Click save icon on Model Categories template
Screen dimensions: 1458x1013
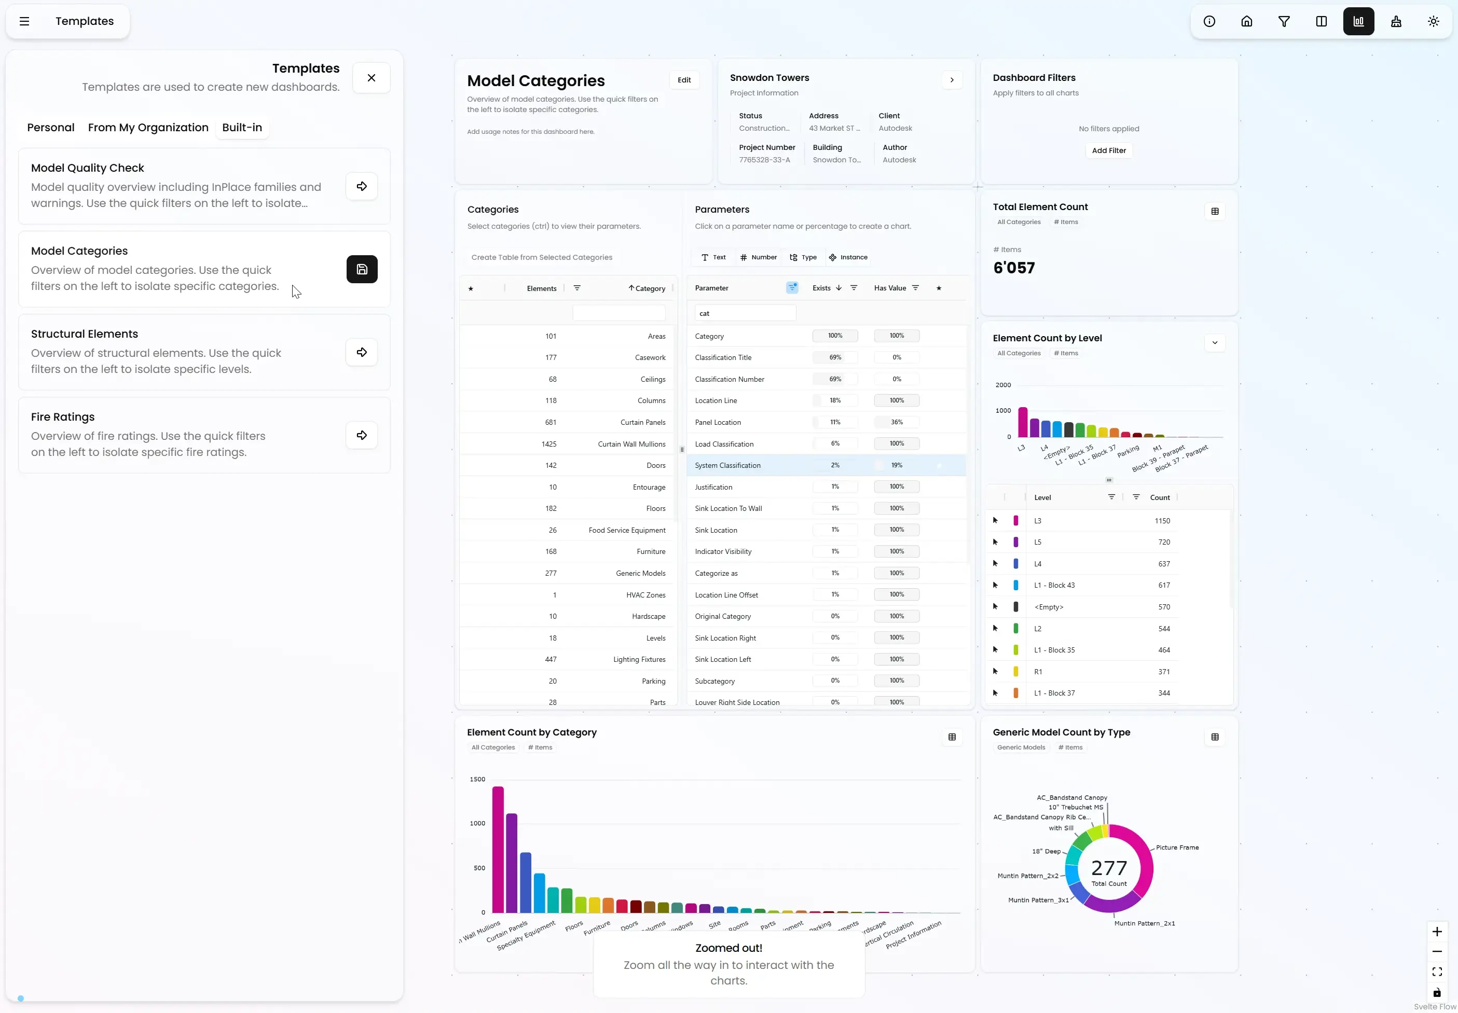pos(362,269)
